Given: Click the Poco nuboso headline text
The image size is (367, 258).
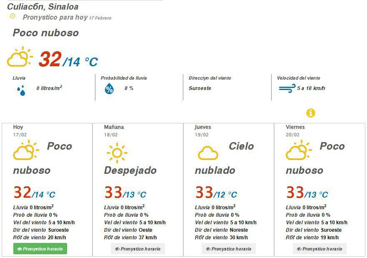Looking at the screenshot, I should [x=45, y=33].
